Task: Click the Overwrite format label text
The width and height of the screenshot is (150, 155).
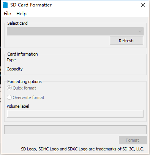Action: pyautogui.click(x=28, y=97)
